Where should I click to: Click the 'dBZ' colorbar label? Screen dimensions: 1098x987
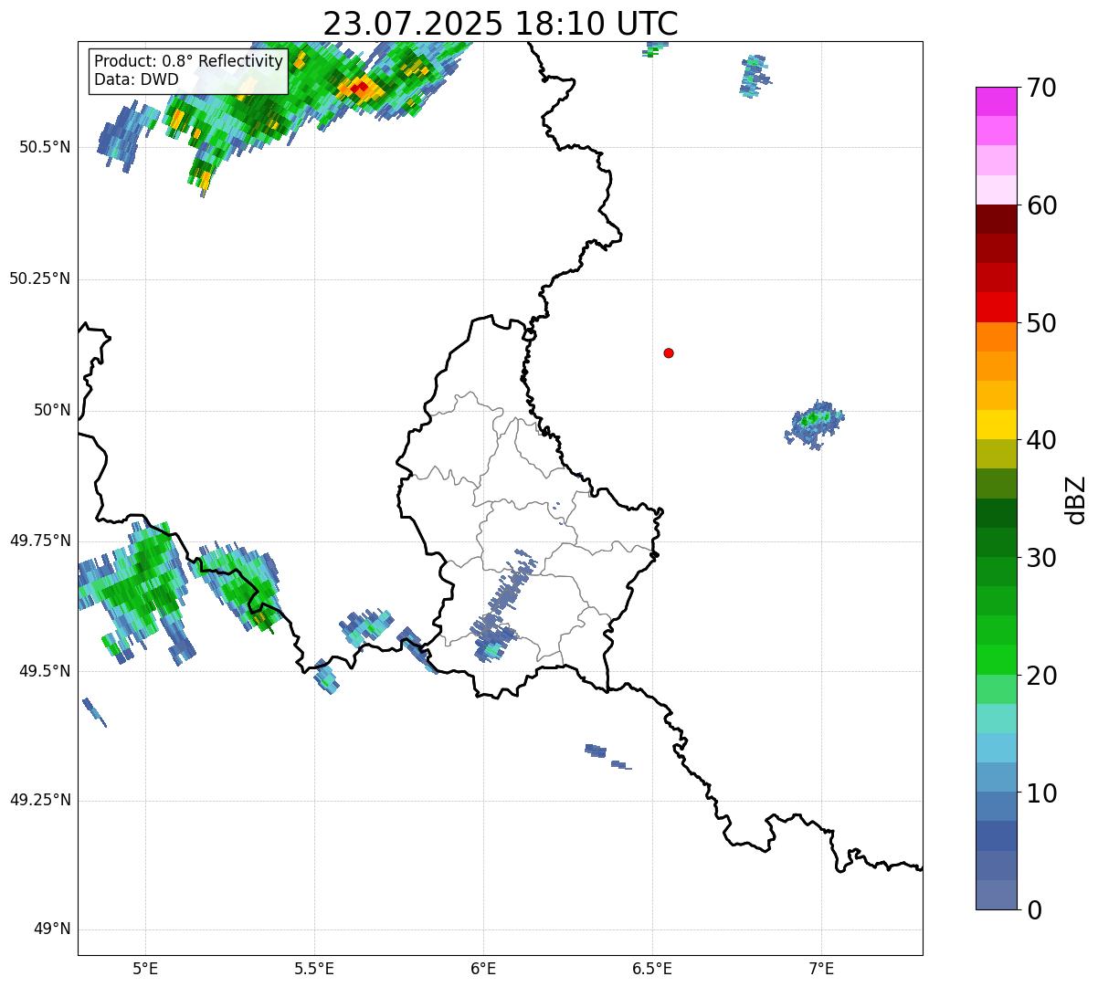(x=1077, y=499)
